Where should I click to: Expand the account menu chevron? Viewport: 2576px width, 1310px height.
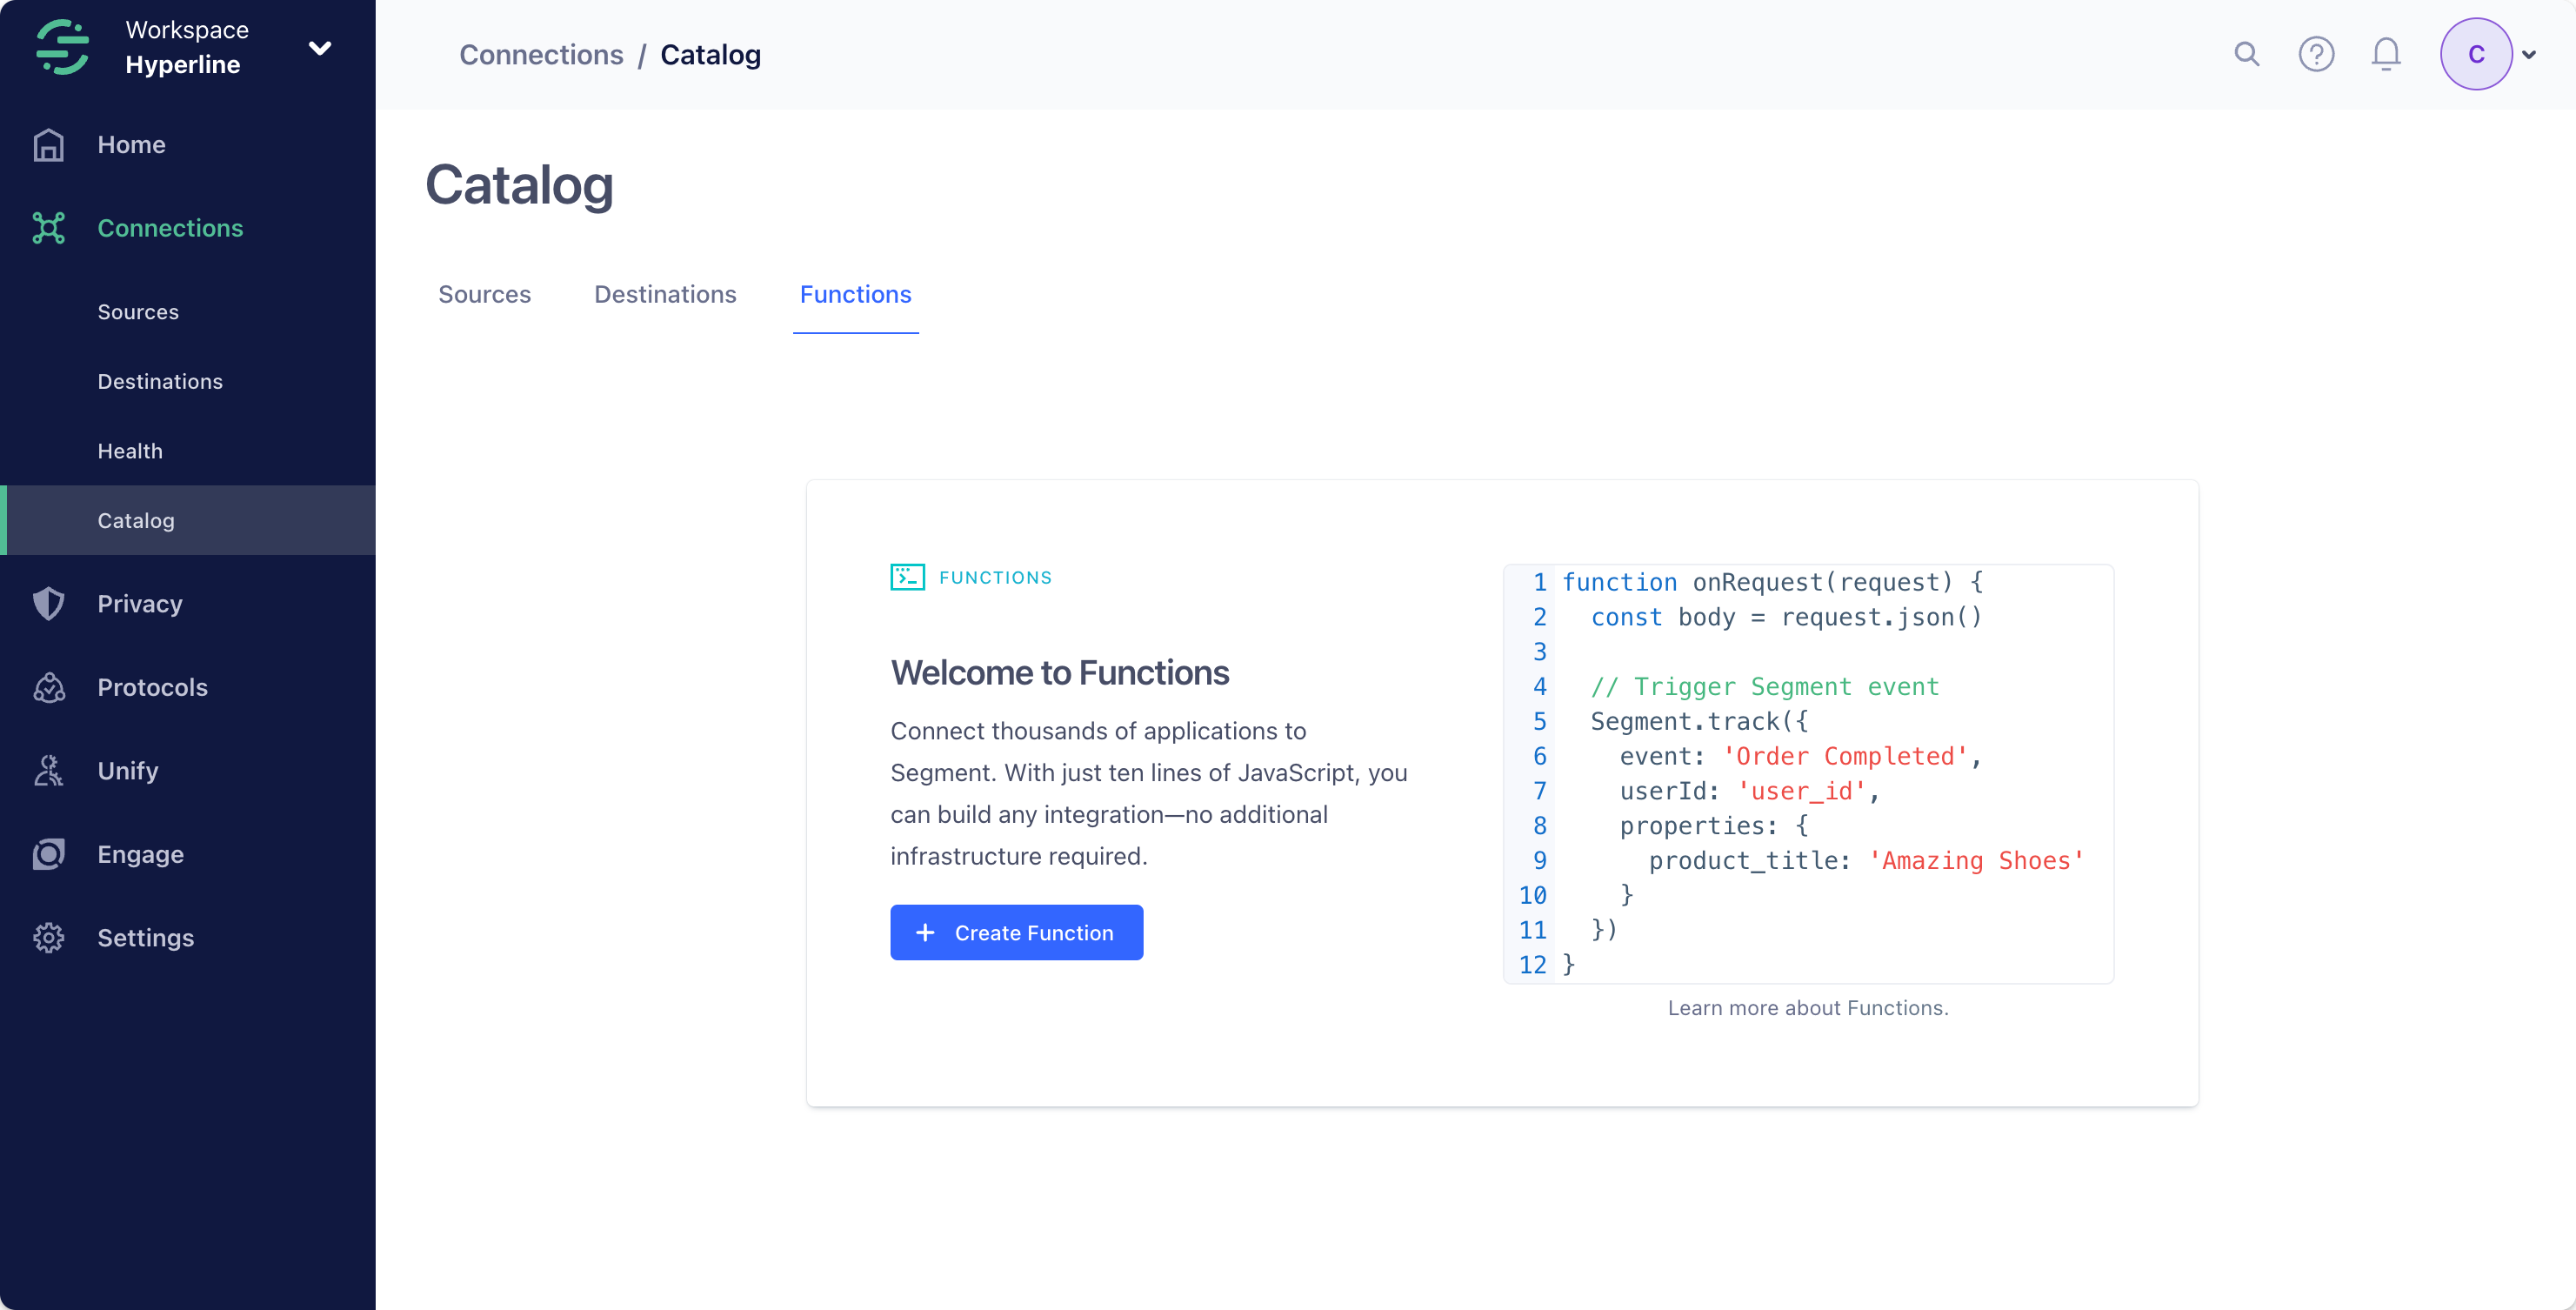pos(2529,55)
